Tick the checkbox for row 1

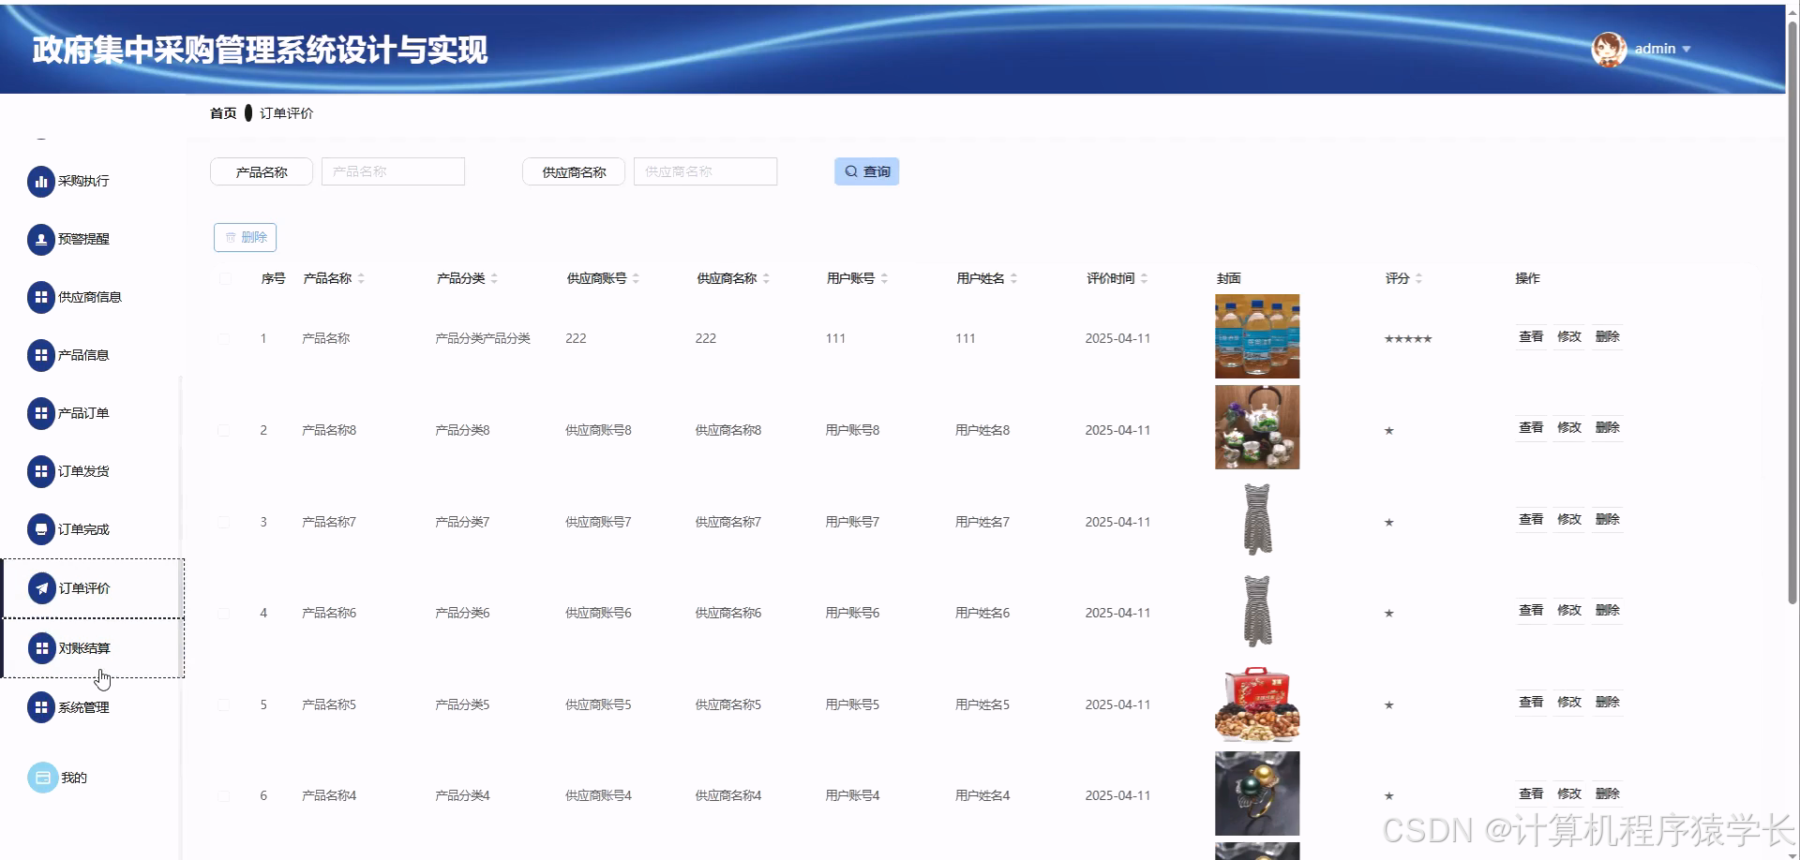coord(224,338)
